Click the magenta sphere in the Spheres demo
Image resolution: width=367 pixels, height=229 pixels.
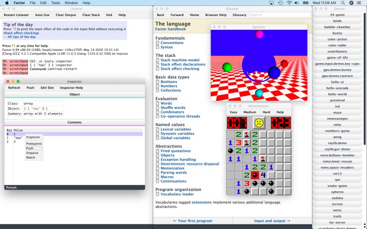pos(259,34)
